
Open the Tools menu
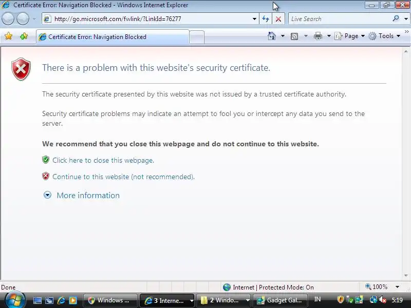click(384, 36)
